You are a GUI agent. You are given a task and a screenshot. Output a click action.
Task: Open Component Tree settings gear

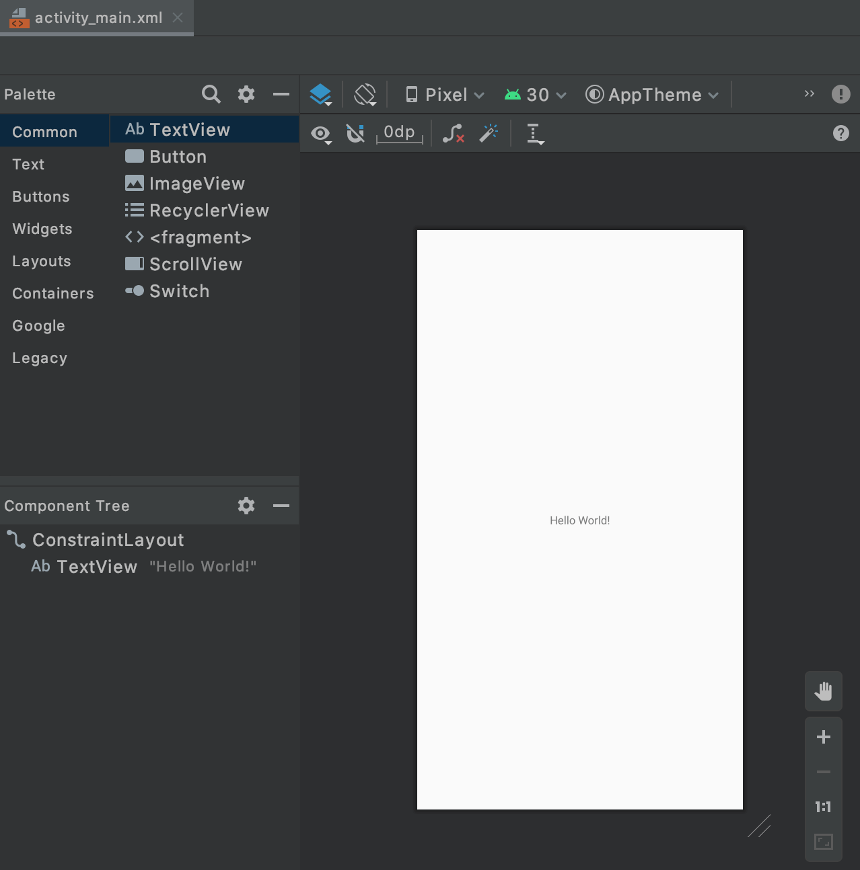coord(246,506)
